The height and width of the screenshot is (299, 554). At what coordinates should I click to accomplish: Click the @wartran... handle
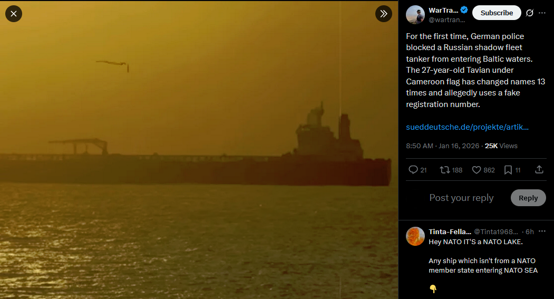[x=446, y=20]
